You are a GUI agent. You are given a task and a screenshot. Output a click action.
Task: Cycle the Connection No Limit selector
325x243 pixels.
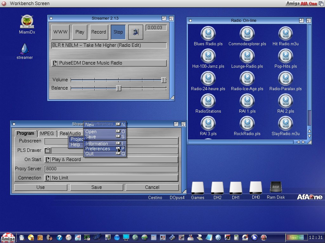tap(111, 178)
